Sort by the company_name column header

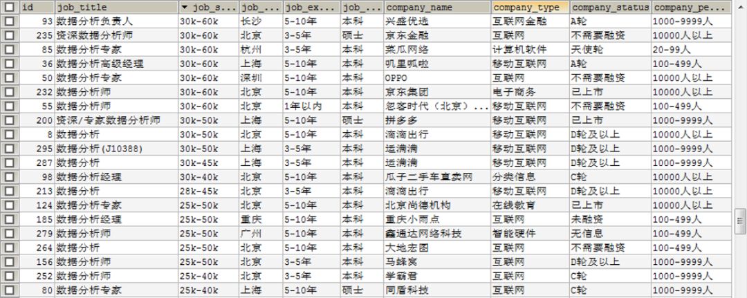click(437, 7)
